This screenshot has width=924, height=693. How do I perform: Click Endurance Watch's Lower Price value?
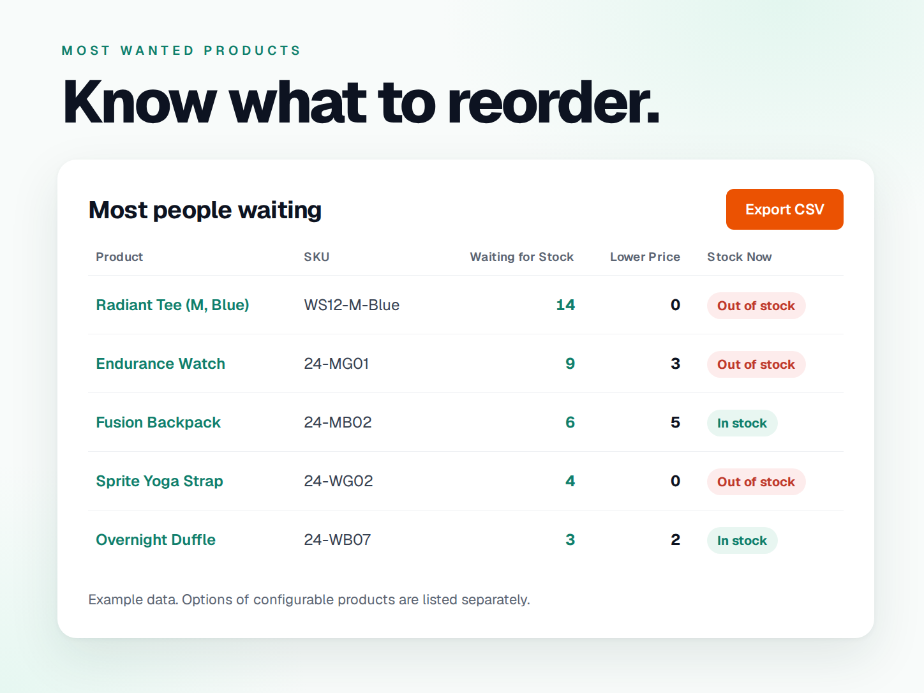coord(675,364)
